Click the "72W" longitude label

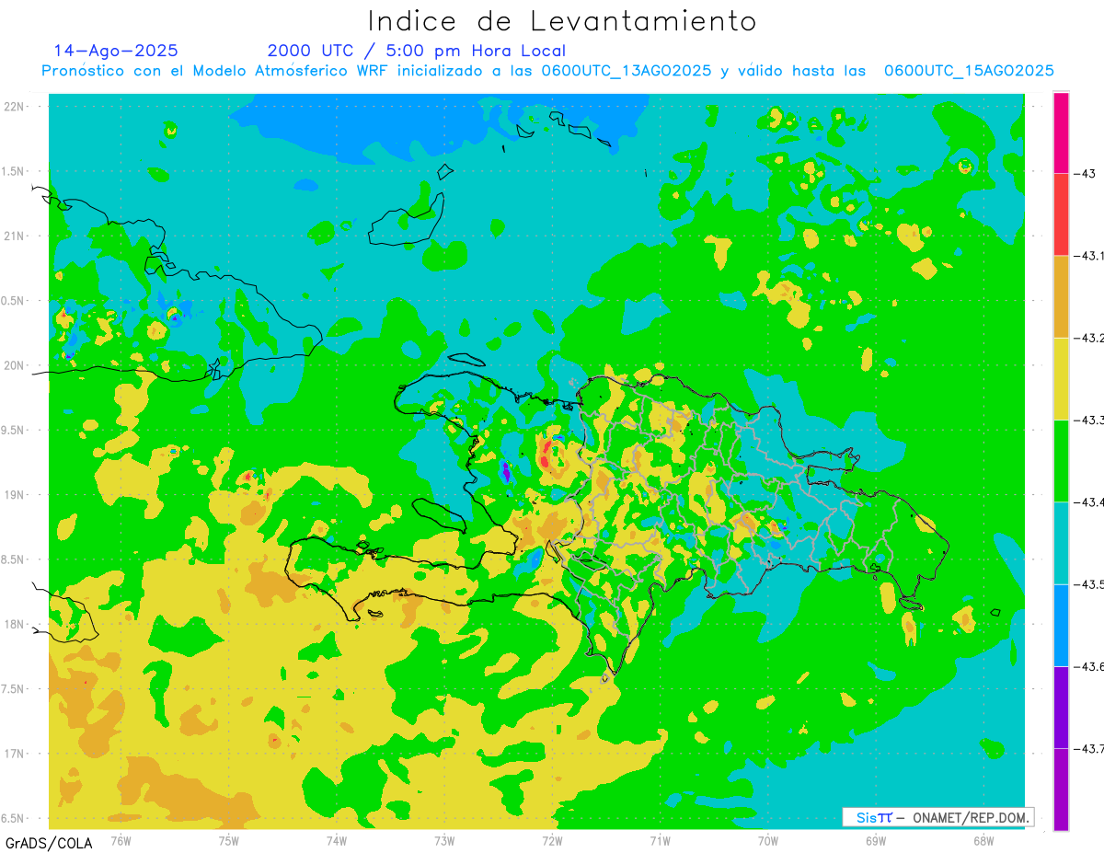[x=552, y=840]
